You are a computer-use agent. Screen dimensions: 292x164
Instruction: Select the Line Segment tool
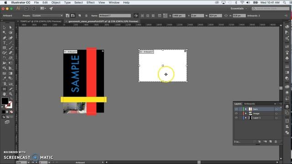(10, 43)
